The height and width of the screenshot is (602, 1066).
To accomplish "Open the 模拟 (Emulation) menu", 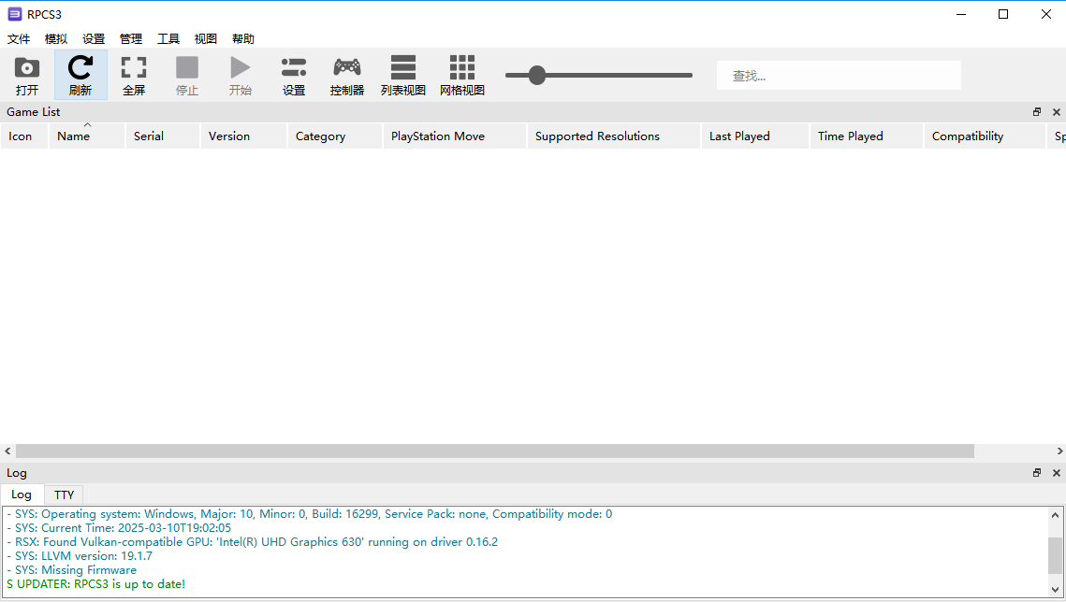I will coord(56,39).
